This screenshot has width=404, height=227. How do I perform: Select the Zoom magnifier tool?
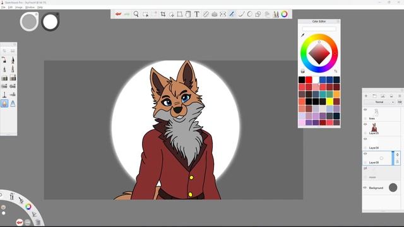click(x=136, y=14)
